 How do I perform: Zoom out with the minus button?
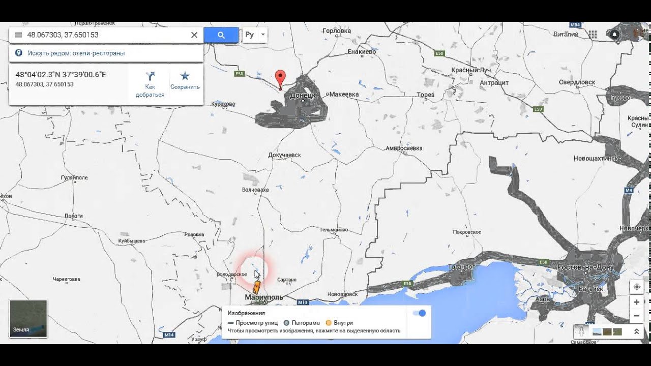(x=636, y=316)
